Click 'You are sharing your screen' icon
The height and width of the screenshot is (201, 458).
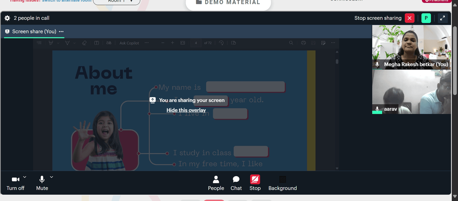click(x=153, y=100)
